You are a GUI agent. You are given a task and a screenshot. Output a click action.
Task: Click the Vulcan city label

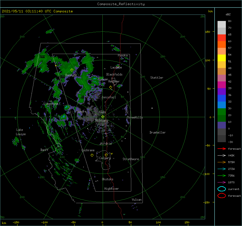137,200
